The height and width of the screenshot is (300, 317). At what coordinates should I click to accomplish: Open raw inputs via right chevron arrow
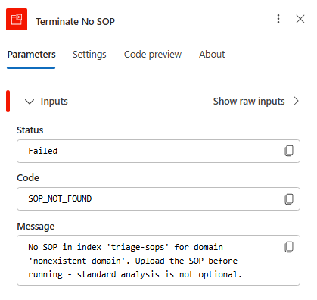[297, 101]
